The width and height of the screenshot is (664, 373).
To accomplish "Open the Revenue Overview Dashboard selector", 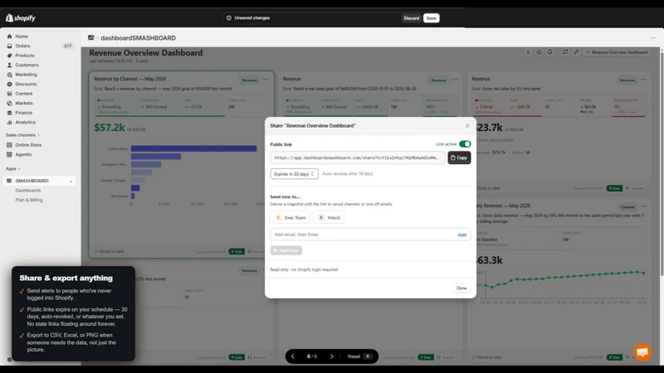I will 617,52.
